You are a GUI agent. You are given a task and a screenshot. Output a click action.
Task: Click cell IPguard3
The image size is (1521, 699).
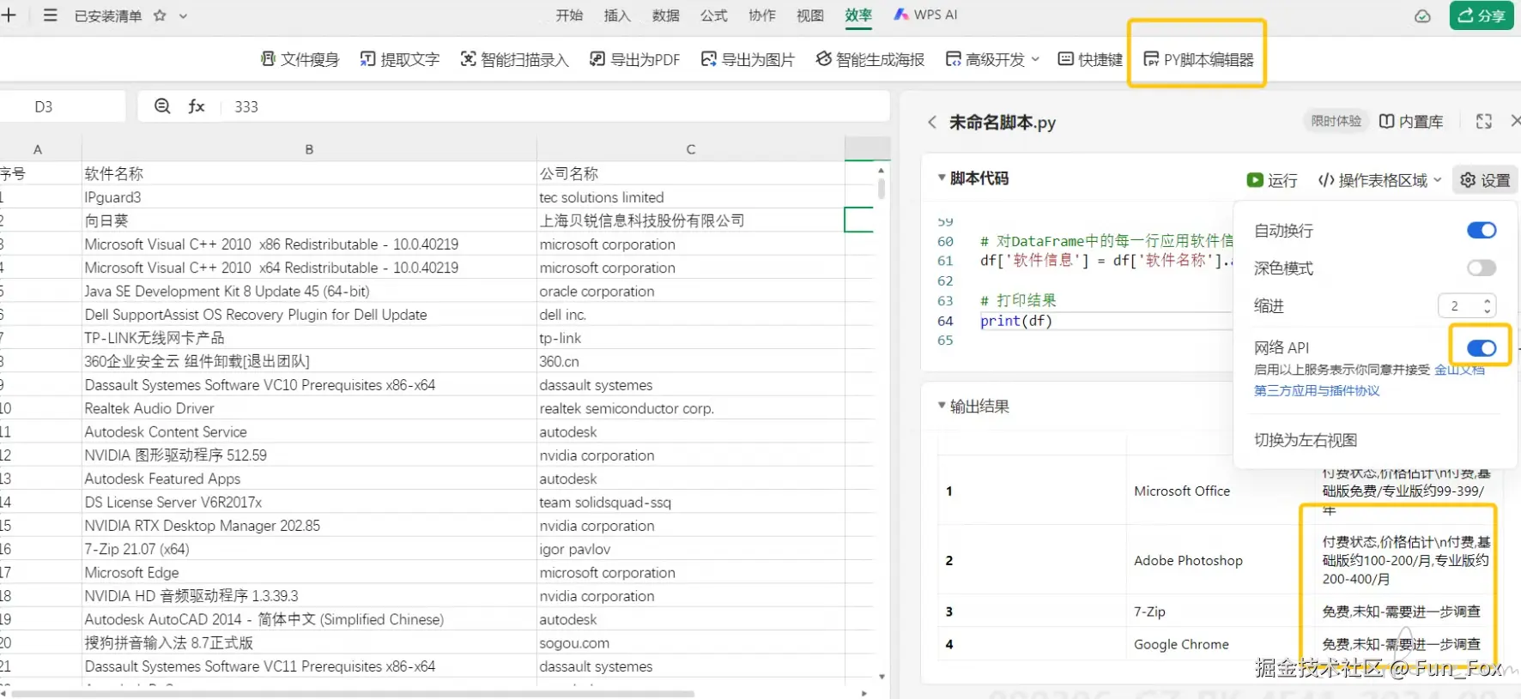(x=309, y=197)
